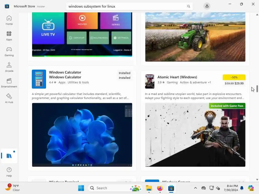Open the Arcade section

(9, 67)
